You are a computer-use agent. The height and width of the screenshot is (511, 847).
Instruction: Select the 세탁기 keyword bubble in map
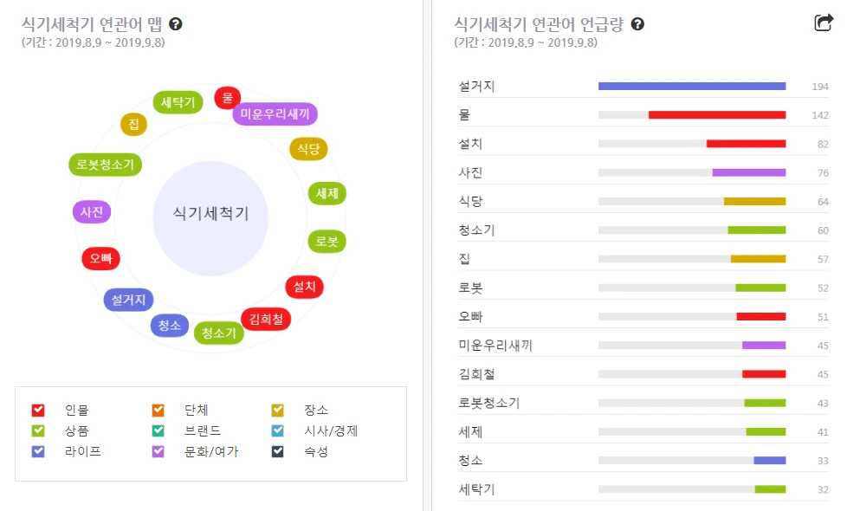(178, 102)
